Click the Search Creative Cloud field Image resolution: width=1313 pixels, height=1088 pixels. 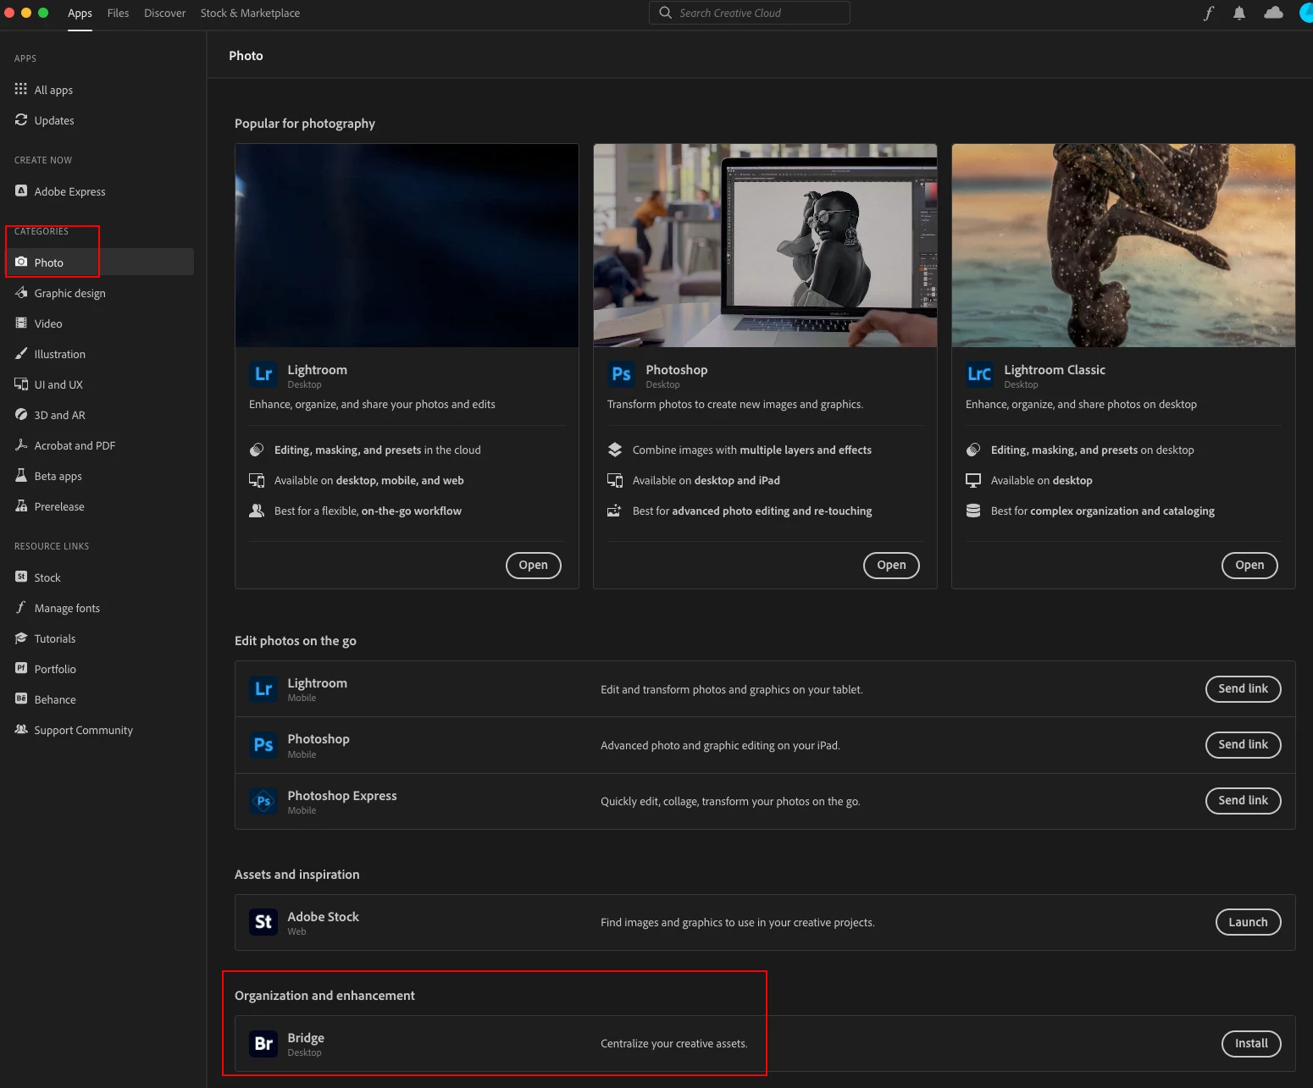[750, 13]
